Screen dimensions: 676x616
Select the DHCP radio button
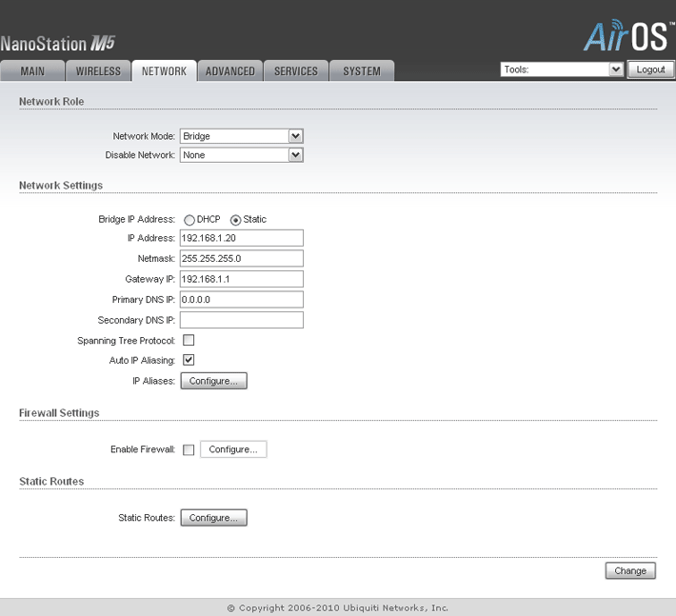coord(189,220)
